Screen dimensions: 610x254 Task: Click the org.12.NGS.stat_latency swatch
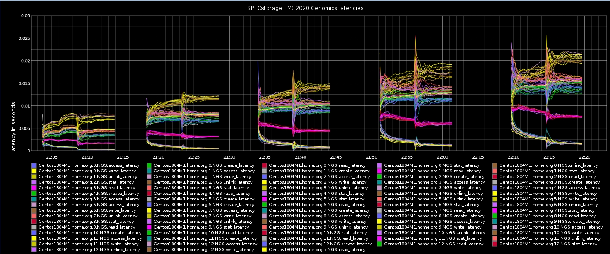[495, 244]
